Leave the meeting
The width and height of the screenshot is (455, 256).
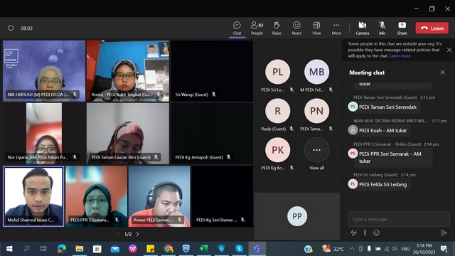point(432,28)
